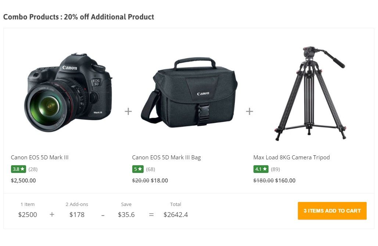Click the equals sign before the Total amount
This screenshot has height=246, width=378.
[151, 215]
